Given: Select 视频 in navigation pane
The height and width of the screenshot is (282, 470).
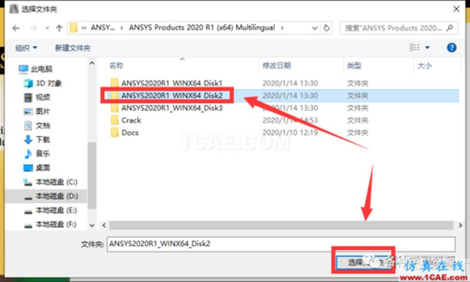Looking at the screenshot, I should (x=37, y=97).
